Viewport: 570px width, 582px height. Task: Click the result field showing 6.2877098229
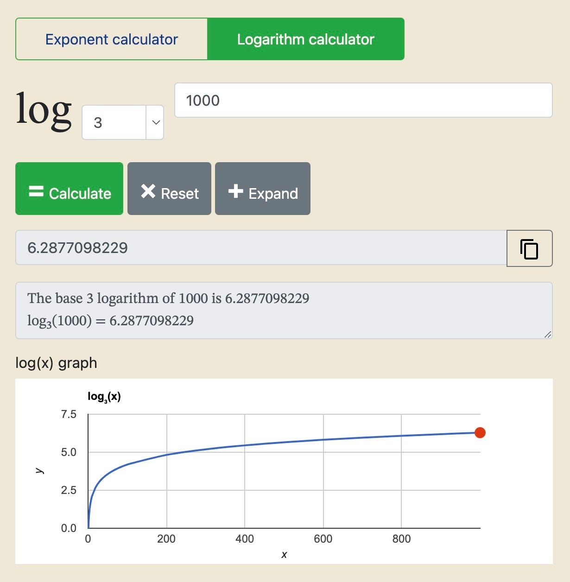click(261, 248)
